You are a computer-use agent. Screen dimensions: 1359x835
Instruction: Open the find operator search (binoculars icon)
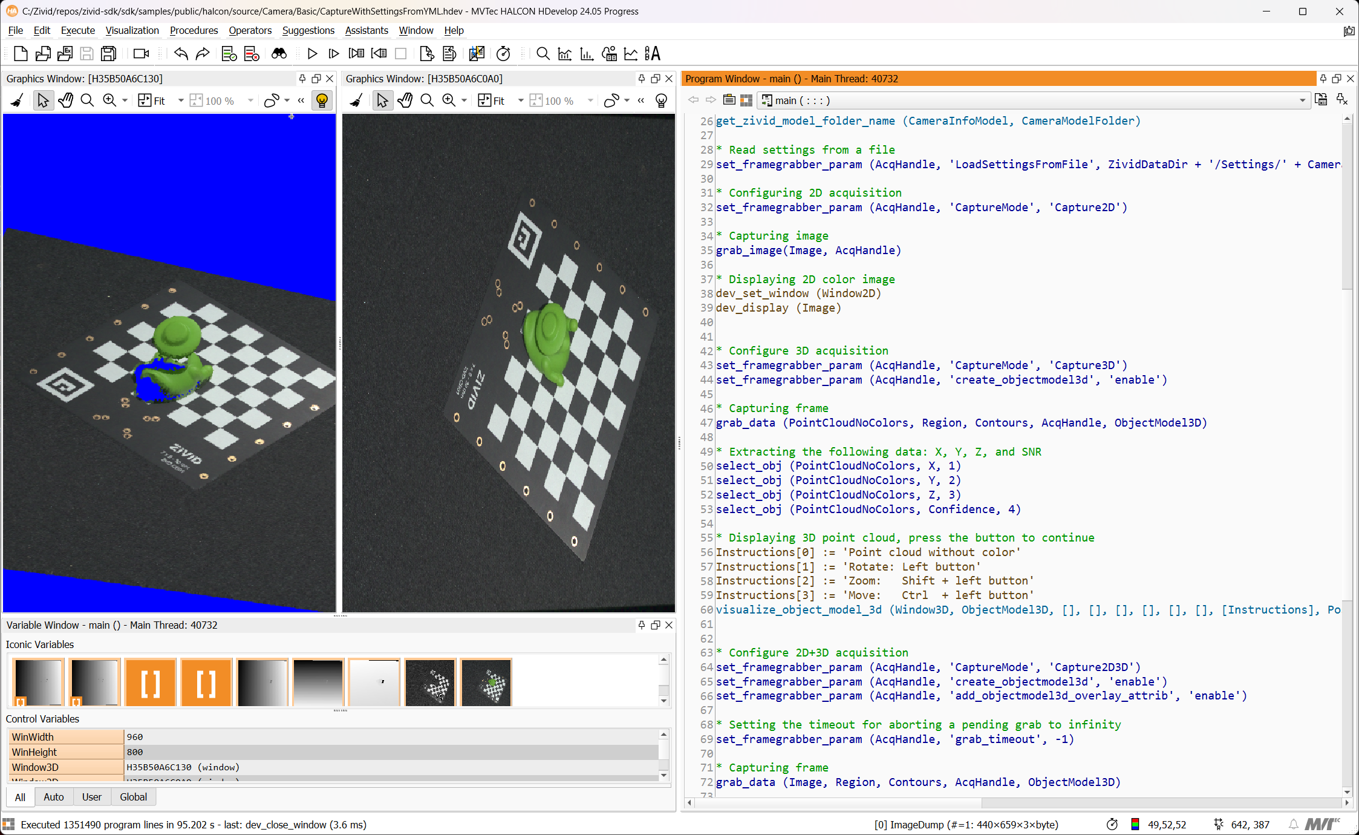point(279,54)
